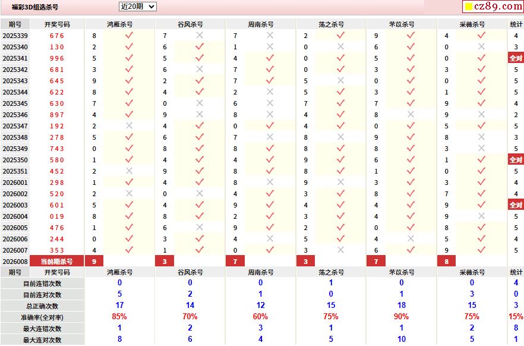This screenshot has height=346, width=524.
Task: Click the 85% accuracy value
Action: click(119, 316)
